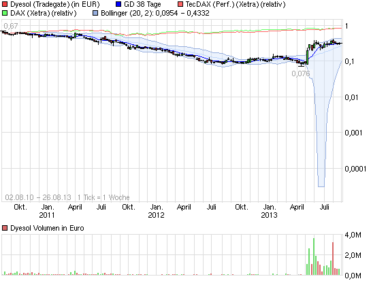The height and width of the screenshot is (281, 371).
Task: Click the volume axis label '2,0M'
Action: tap(353, 255)
